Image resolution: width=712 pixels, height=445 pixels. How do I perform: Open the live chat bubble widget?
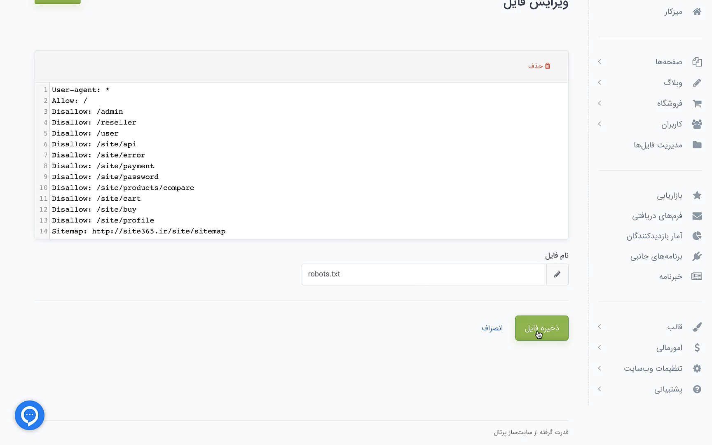point(30,415)
